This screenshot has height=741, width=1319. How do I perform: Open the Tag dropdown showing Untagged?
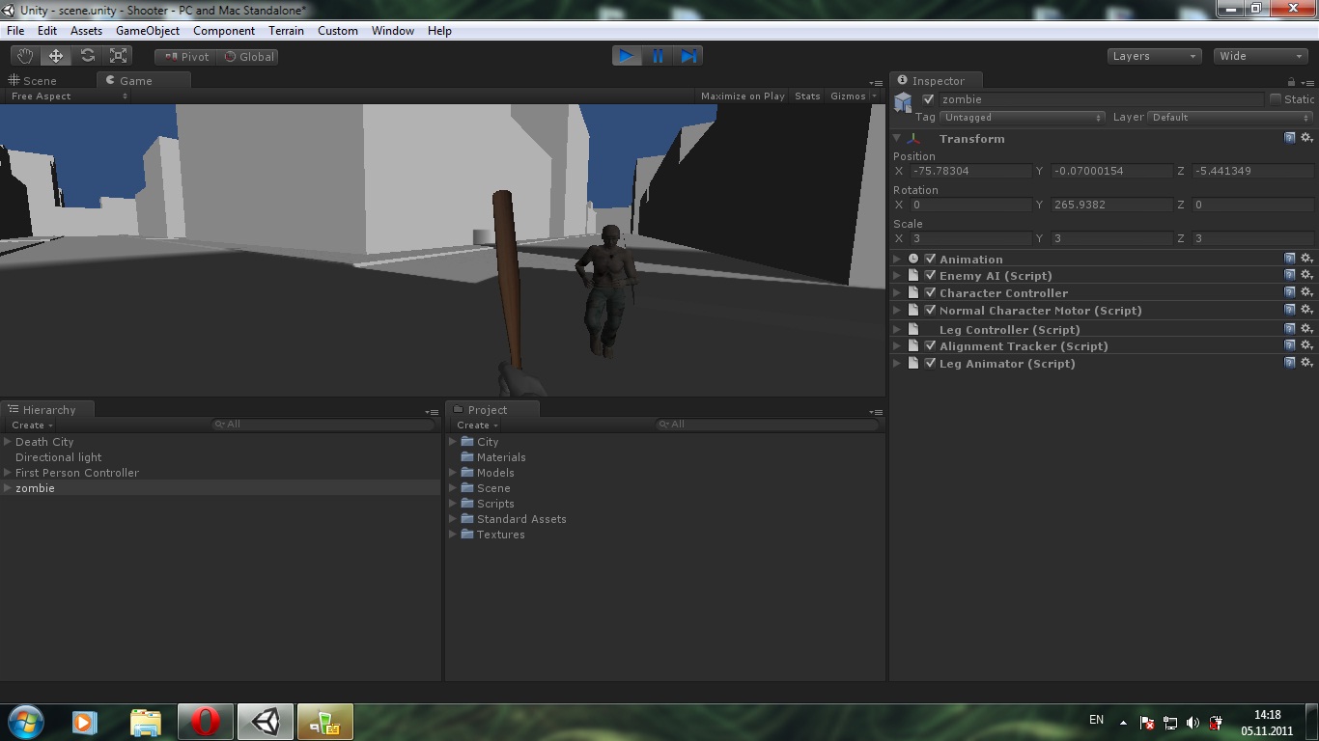pyautogui.click(x=1022, y=118)
